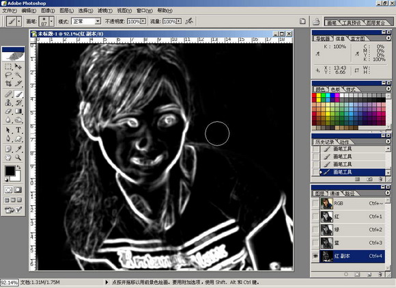
Task: Select the Clone Stamp tool
Action: point(8,103)
